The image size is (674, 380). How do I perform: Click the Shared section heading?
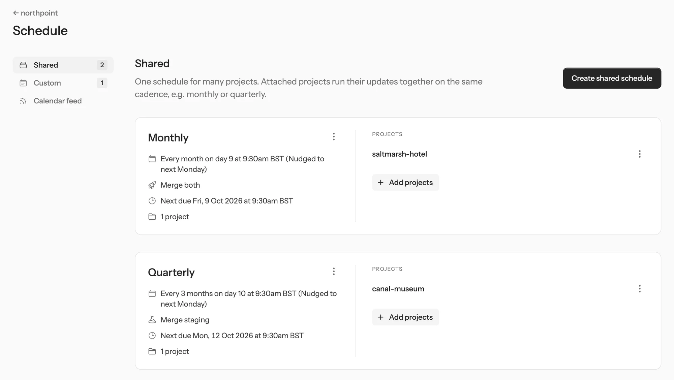(x=152, y=63)
